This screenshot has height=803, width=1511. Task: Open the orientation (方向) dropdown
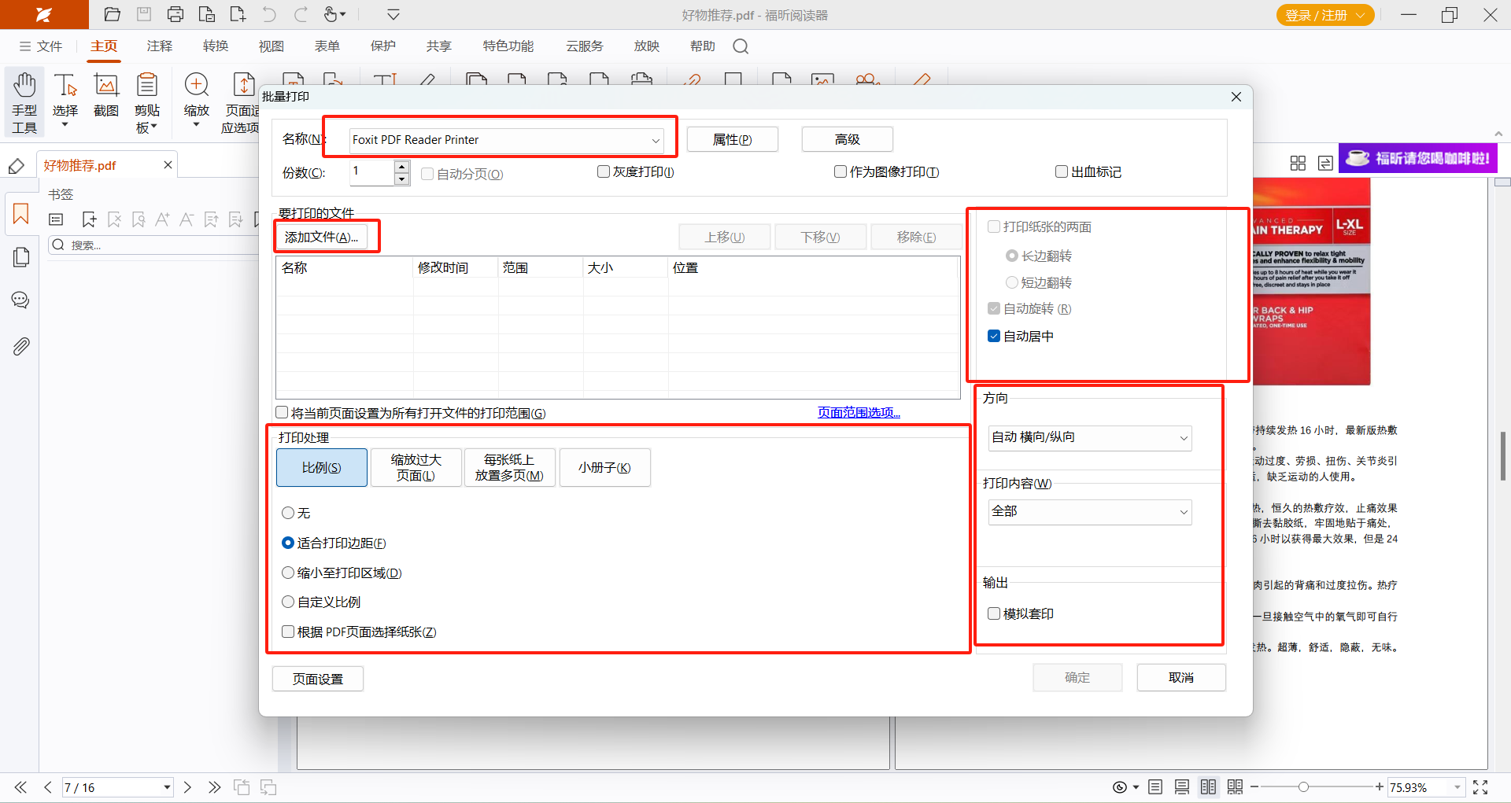click(1090, 437)
